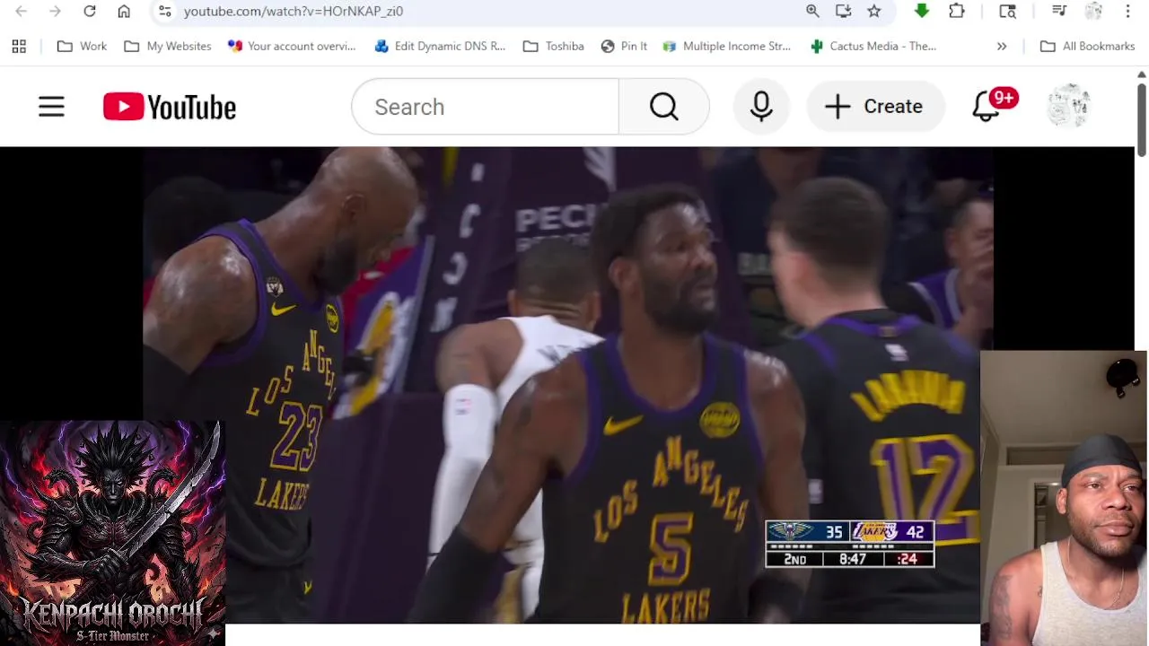Open the All Bookmarks folder
Screen dimensions: 1149x646
click(1087, 47)
